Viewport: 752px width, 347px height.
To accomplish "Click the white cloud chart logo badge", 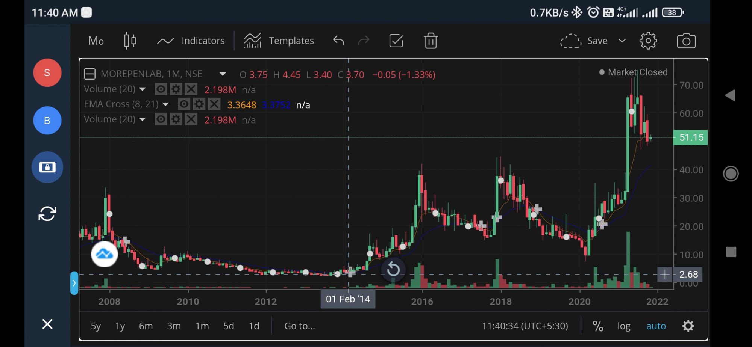I will pos(105,254).
